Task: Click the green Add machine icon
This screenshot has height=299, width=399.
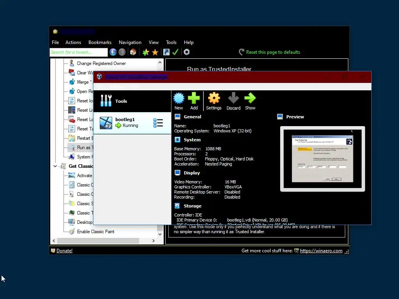Action: pyautogui.click(x=194, y=101)
